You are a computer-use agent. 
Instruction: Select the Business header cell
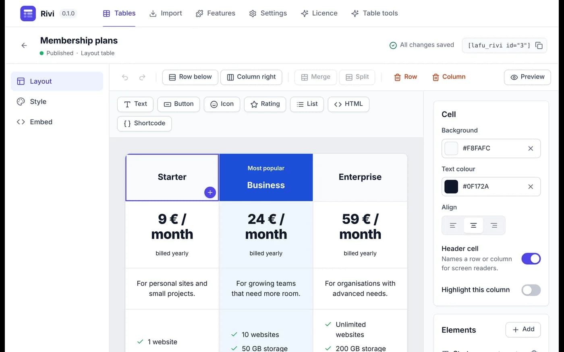pyautogui.click(x=266, y=177)
